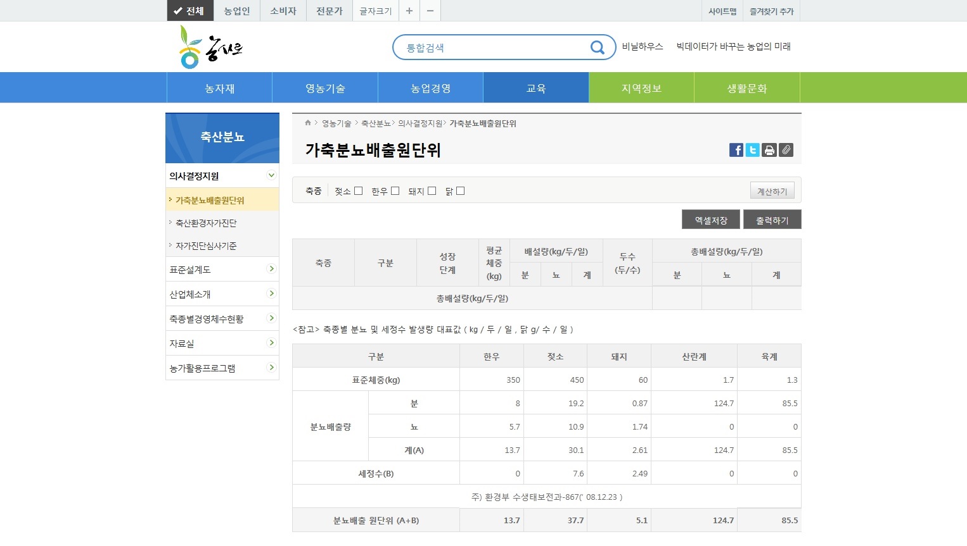
Task: Select the 전문가 user-type tab
Action: click(x=330, y=11)
